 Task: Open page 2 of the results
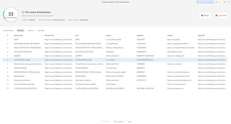[108, 122]
